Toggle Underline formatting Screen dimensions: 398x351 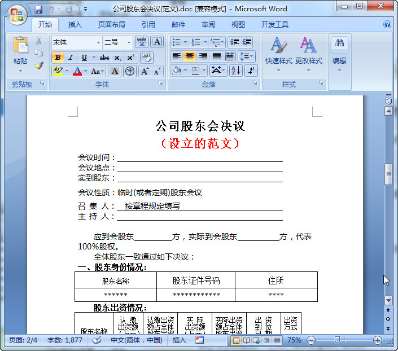(x=84, y=58)
